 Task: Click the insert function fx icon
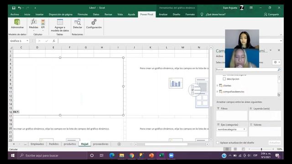pos(54,41)
